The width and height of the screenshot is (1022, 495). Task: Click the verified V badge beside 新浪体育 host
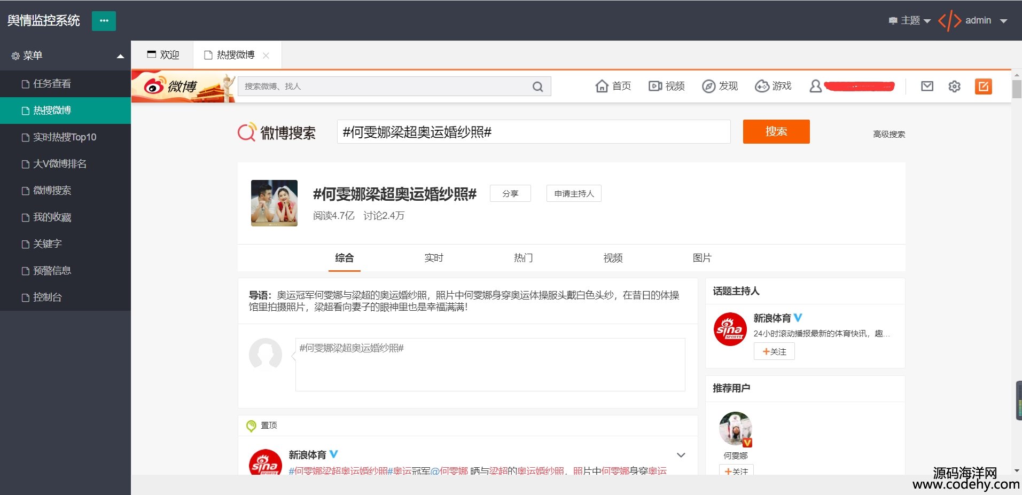click(x=798, y=318)
